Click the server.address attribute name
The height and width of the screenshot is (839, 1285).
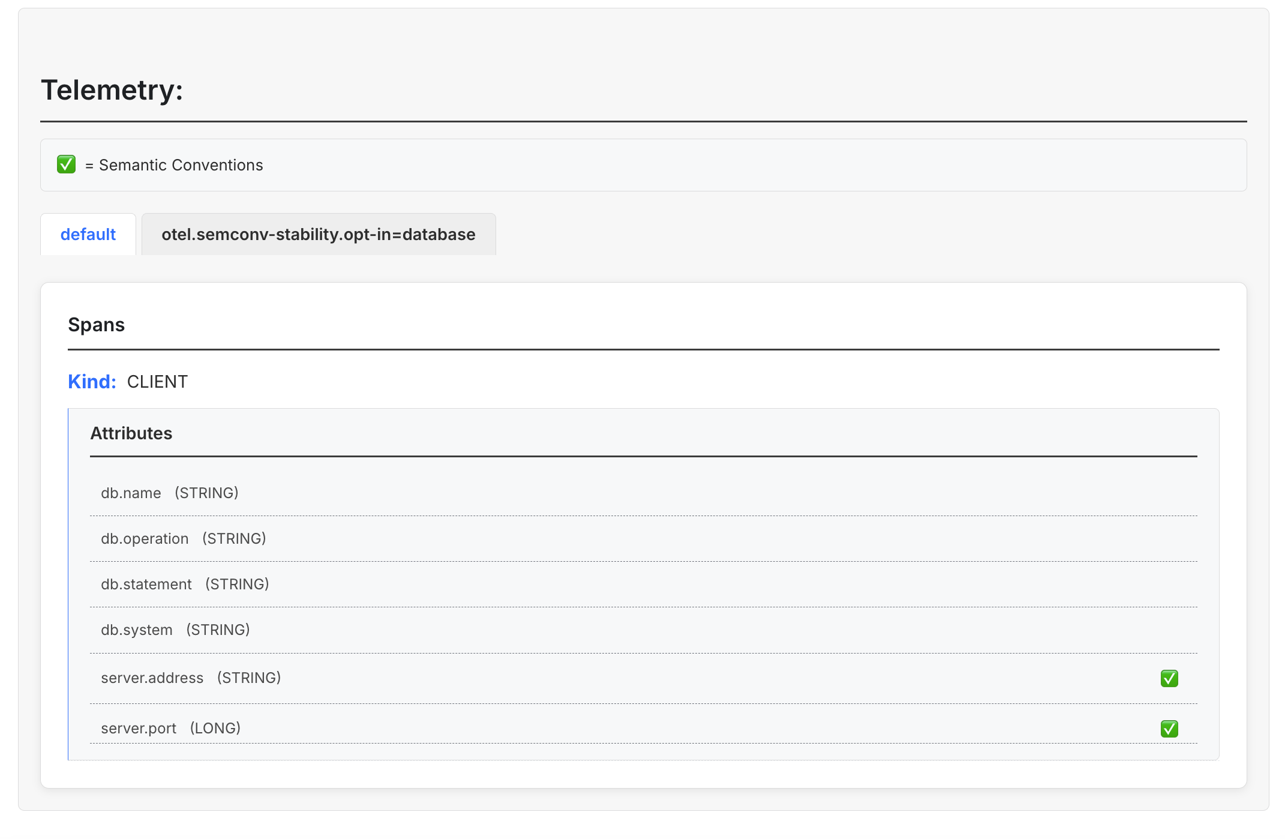(x=152, y=678)
